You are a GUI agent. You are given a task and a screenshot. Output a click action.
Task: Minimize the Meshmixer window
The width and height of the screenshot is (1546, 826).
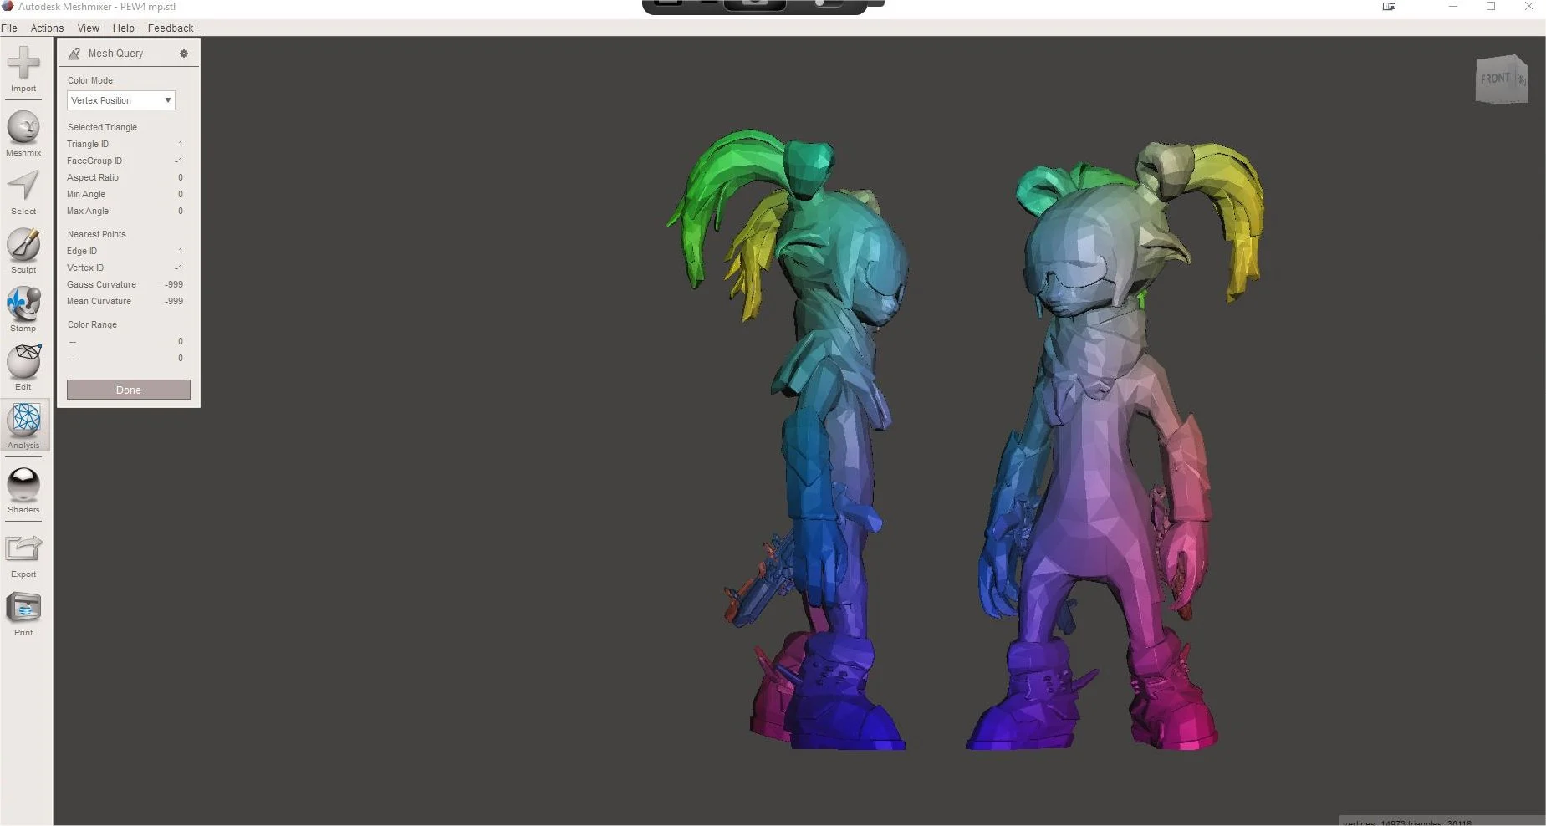tap(1452, 6)
